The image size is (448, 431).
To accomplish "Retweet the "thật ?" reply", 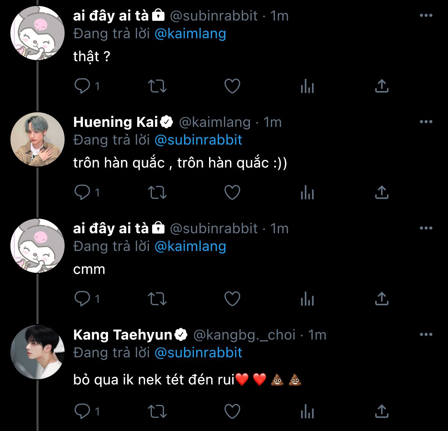I will point(157,86).
